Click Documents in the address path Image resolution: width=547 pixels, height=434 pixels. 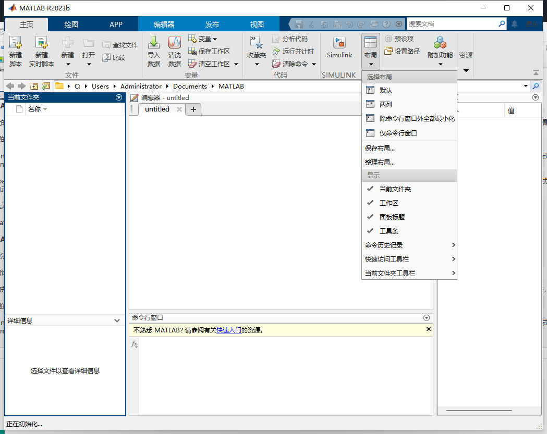pyautogui.click(x=190, y=86)
